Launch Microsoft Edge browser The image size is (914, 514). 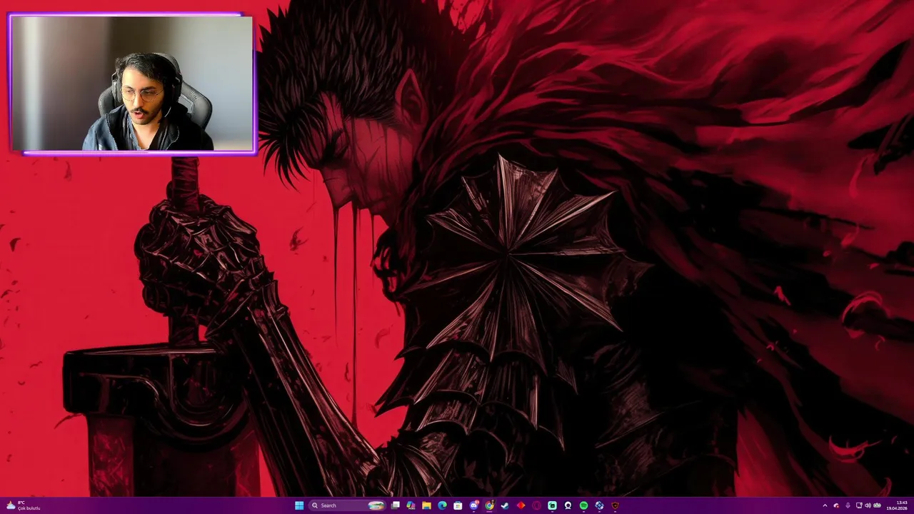point(442,505)
